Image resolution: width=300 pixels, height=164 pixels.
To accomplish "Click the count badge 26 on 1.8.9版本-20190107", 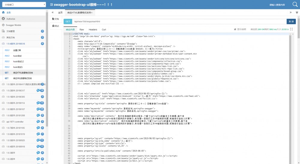I will click(x=42, y=109).
